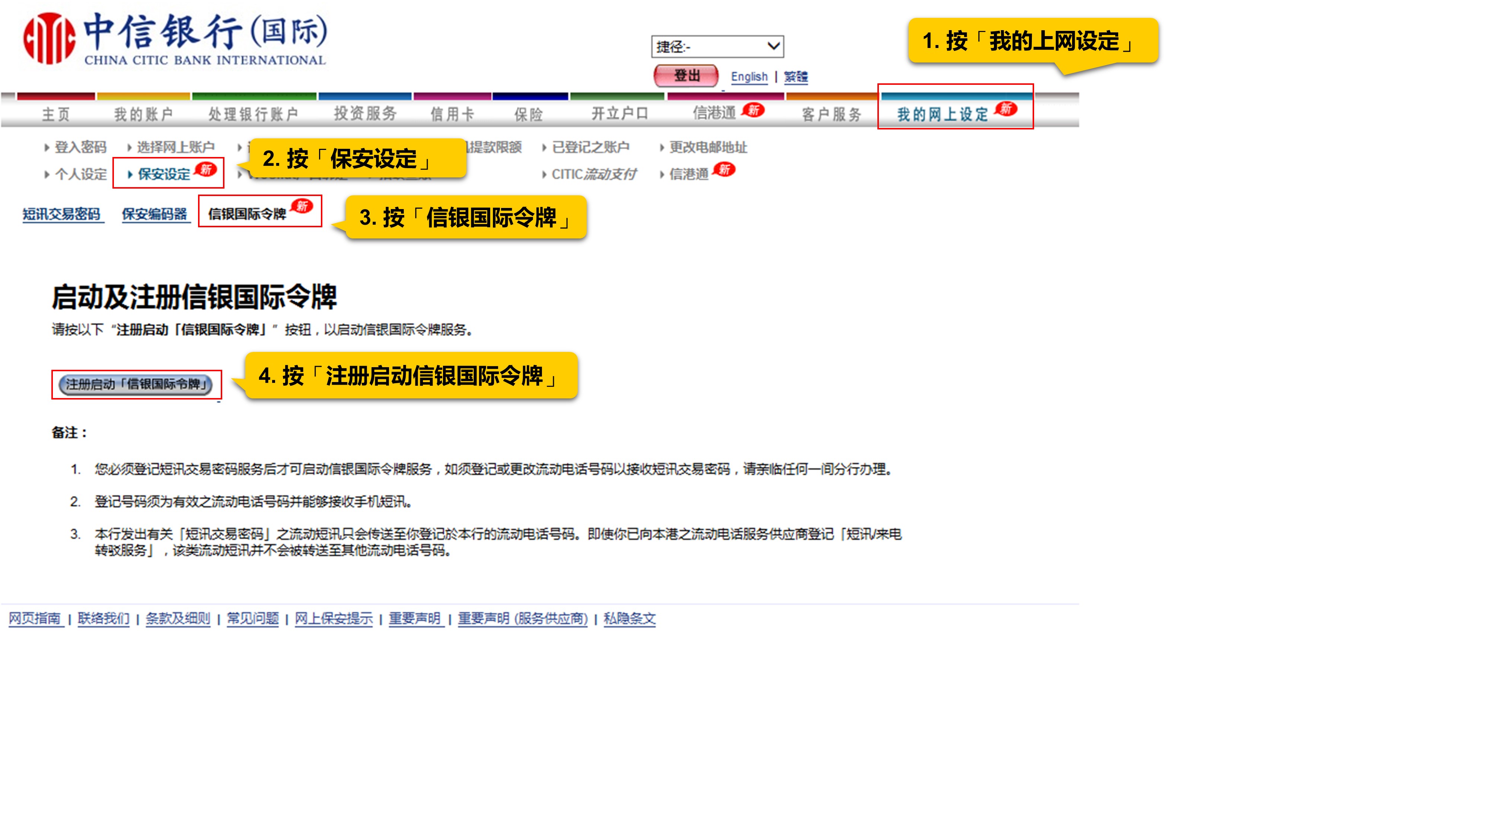This screenshot has height=837, width=1489.
Task: Open the 投资服务 menu
Action: pos(365,113)
